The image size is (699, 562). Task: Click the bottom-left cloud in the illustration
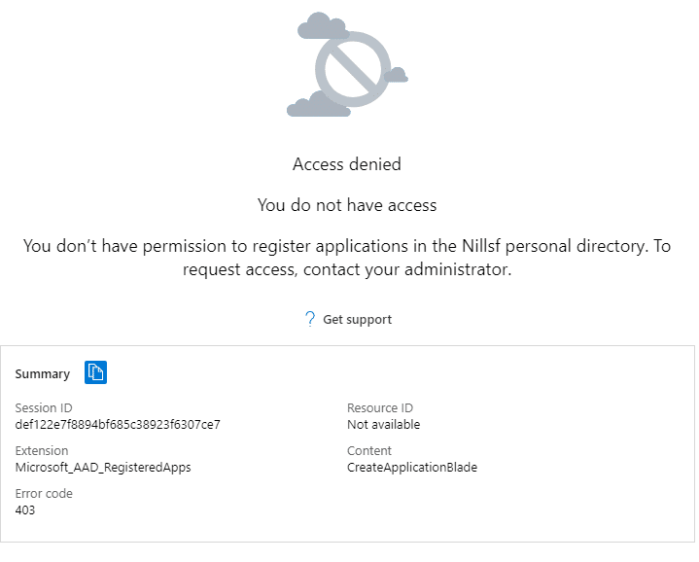317,105
